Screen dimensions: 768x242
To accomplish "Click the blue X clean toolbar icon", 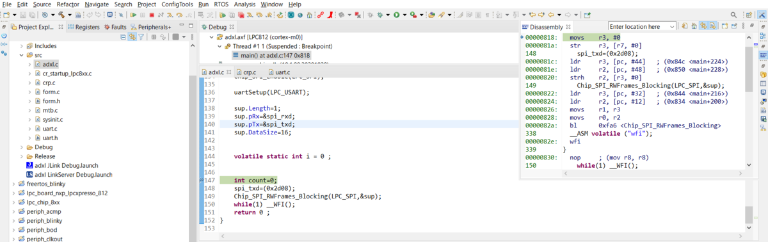I will point(291,14).
